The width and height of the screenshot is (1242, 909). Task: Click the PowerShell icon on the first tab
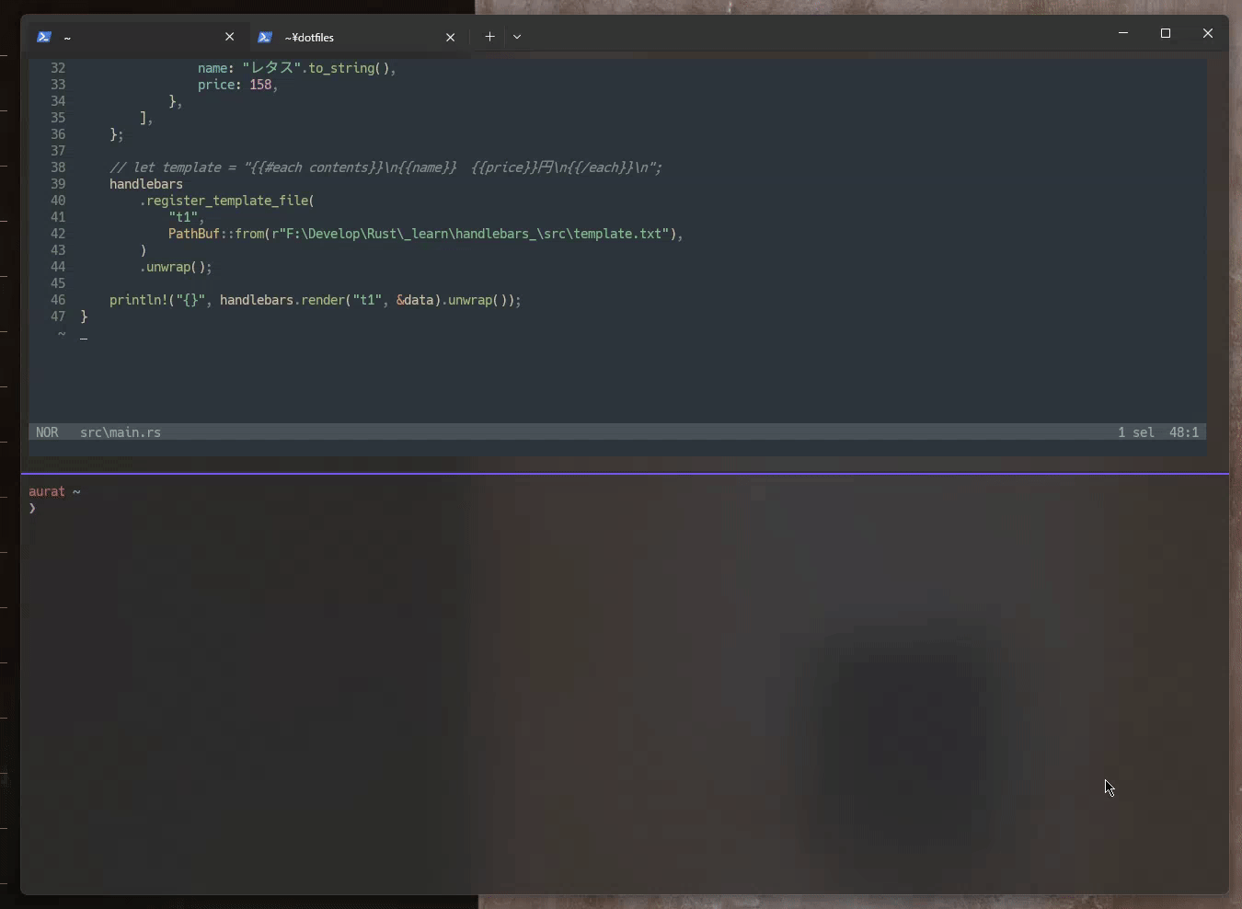43,37
